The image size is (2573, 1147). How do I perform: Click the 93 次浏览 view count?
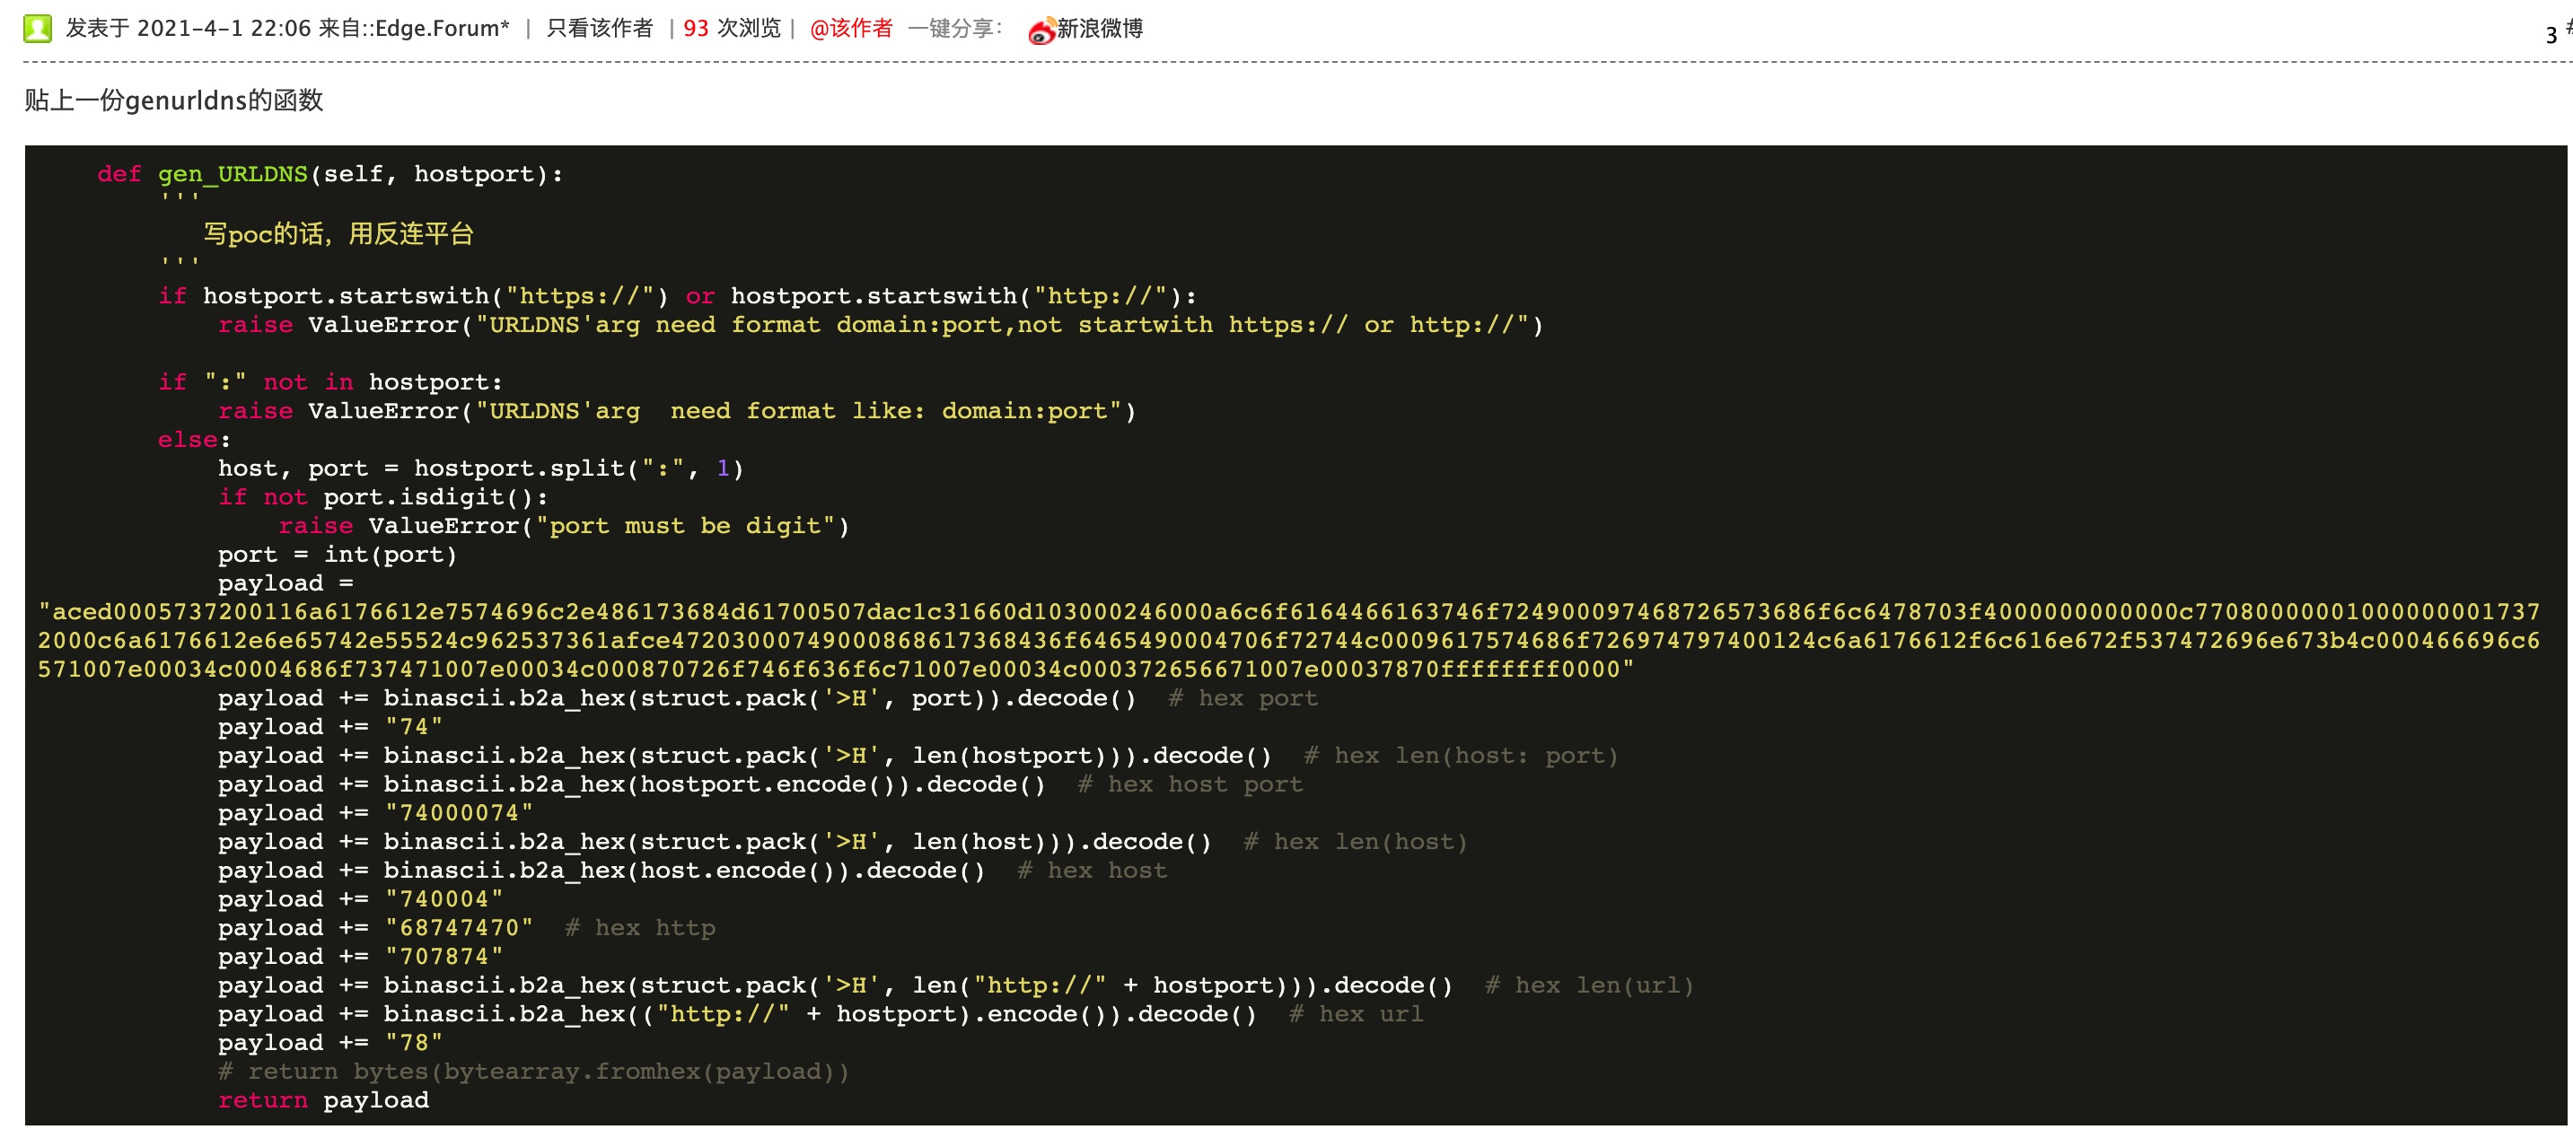(731, 28)
